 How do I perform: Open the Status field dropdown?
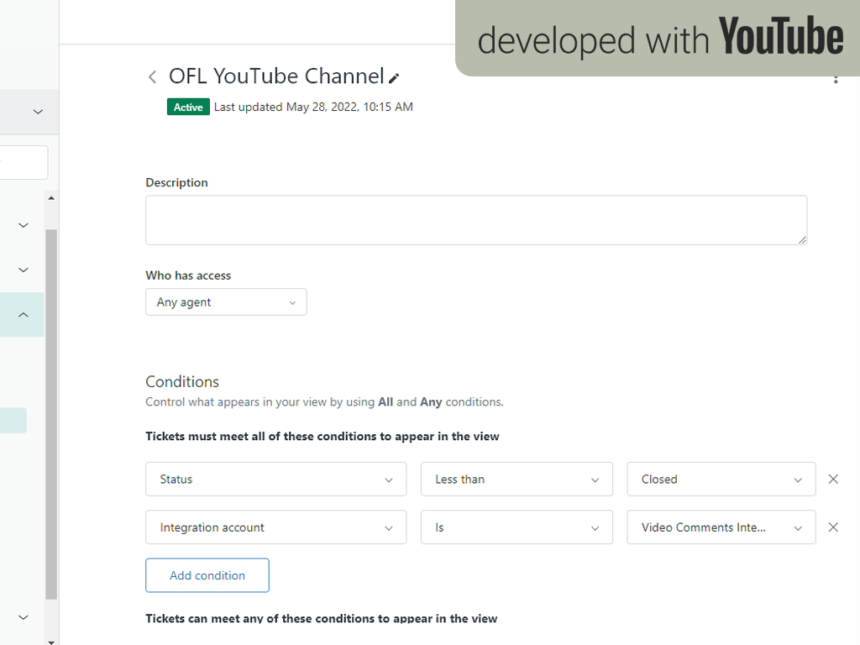point(275,480)
